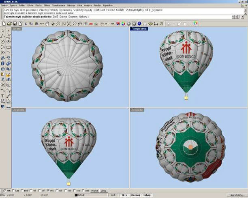The height and width of the screenshot is (198, 248).
Task: Open the Nápověda menu
Action: 107,5
